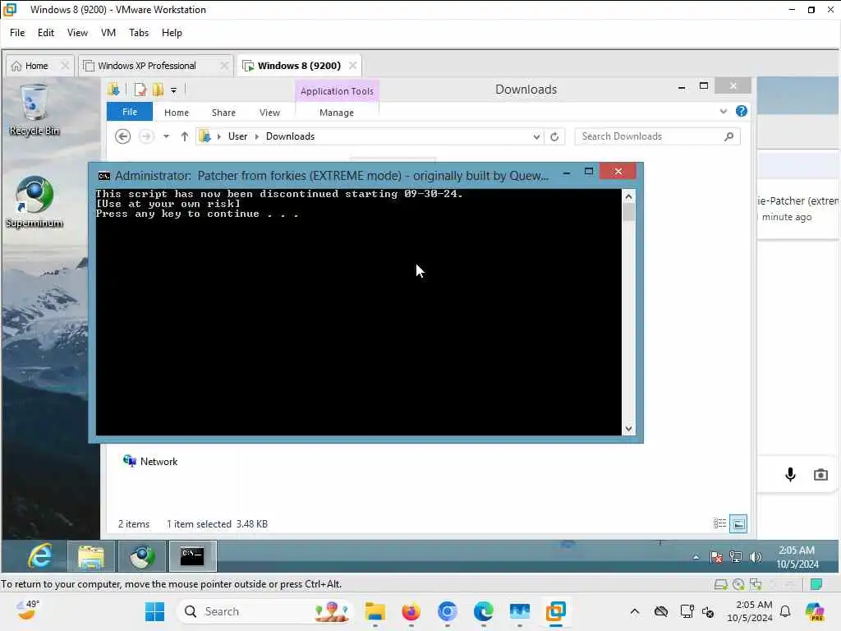This screenshot has width=841, height=631.
Task: Open the Explorer View ribbon tab
Action: (x=269, y=113)
